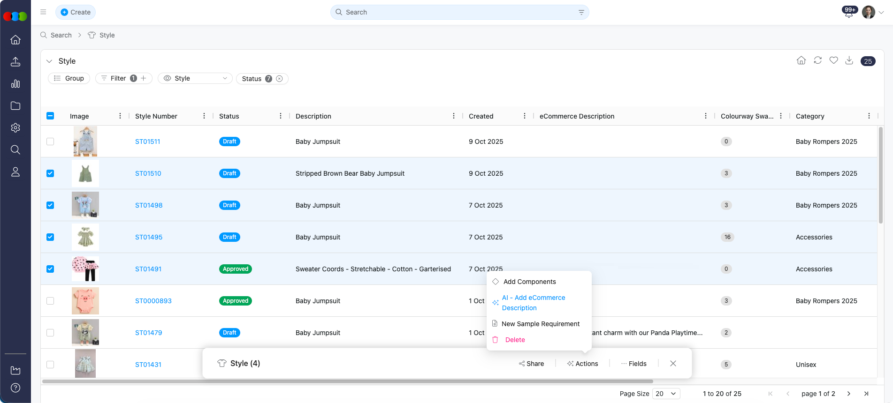893x403 pixels.
Task: Click the horizontal table scrollbar
Action: (x=348, y=381)
